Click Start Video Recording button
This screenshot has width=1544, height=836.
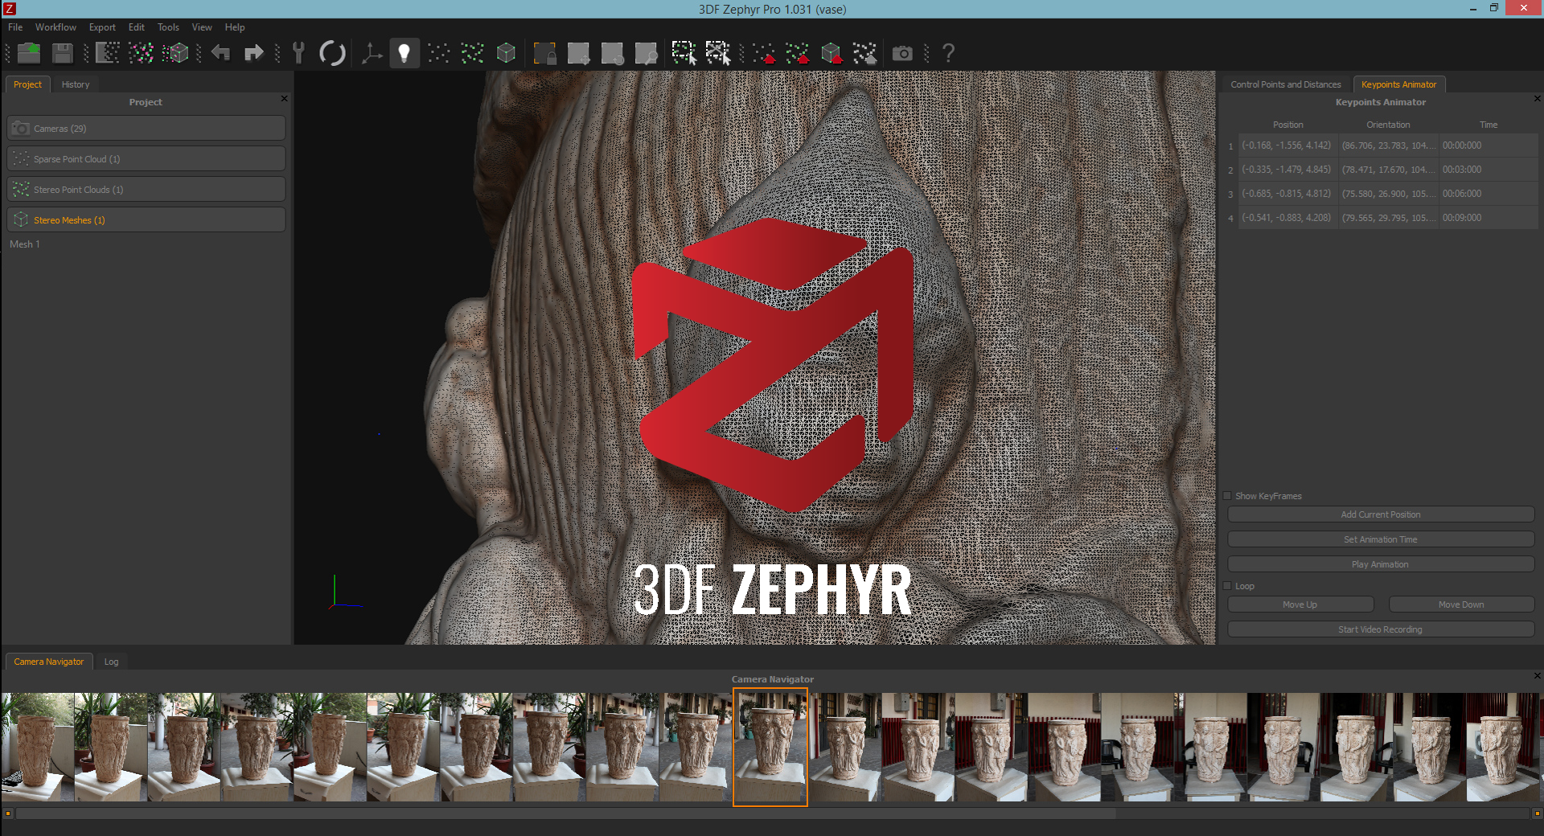pos(1381,629)
